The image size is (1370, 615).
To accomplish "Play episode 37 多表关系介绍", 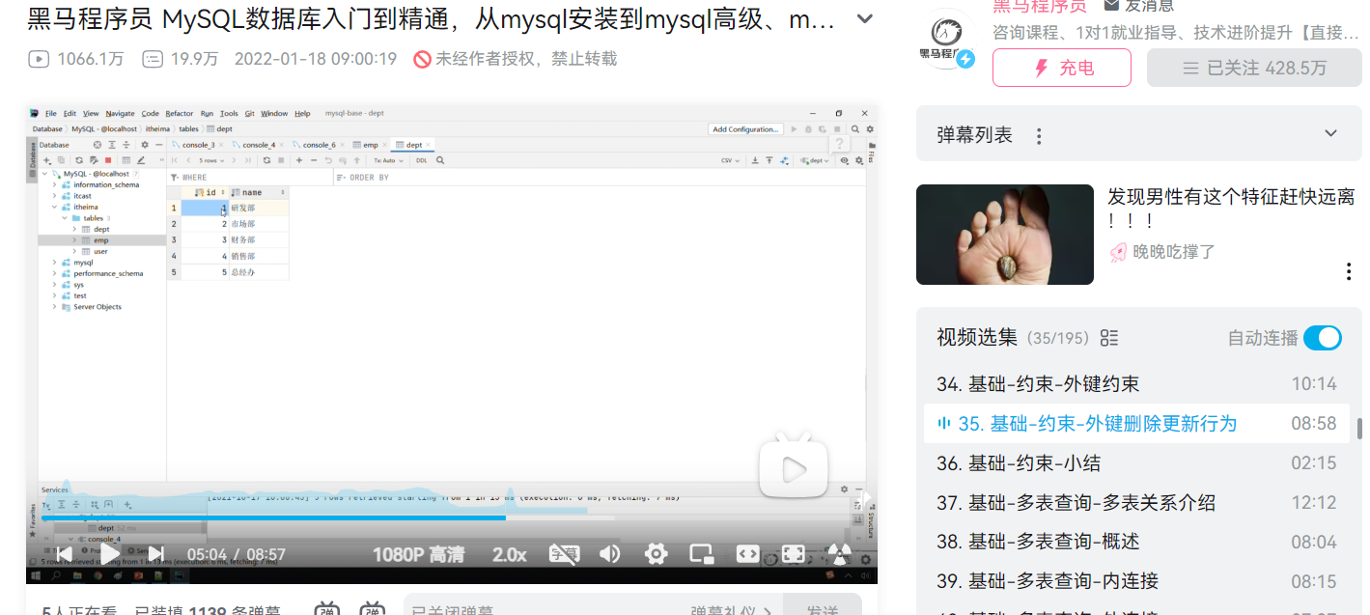I will 1136,502.
